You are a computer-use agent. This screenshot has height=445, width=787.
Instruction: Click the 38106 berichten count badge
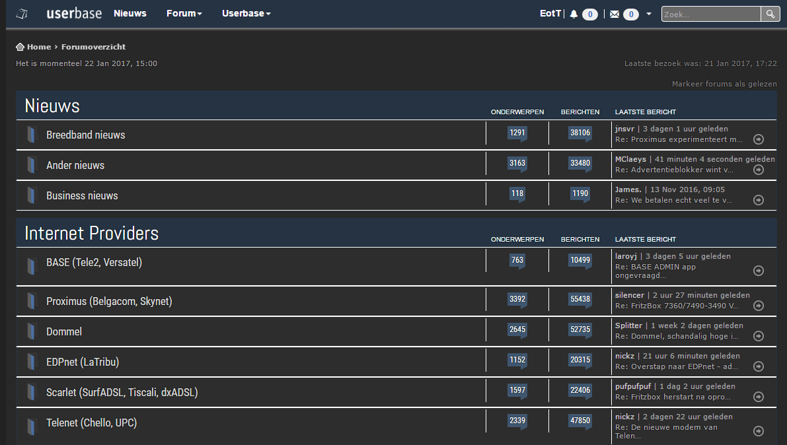coord(580,133)
